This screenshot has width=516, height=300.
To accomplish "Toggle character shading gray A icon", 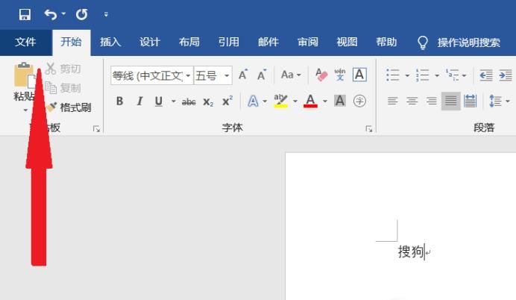I will pyautogui.click(x=340, y=101).
